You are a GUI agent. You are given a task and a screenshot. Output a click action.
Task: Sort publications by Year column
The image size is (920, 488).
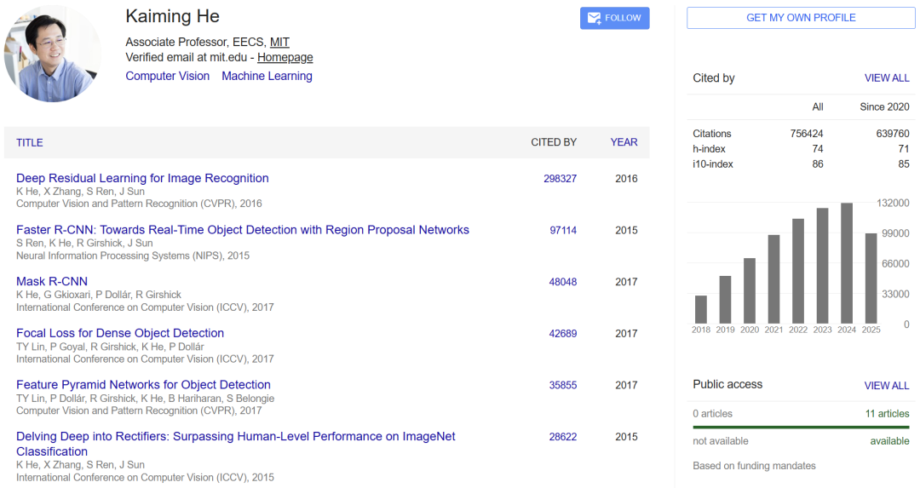tap(624, 142)
